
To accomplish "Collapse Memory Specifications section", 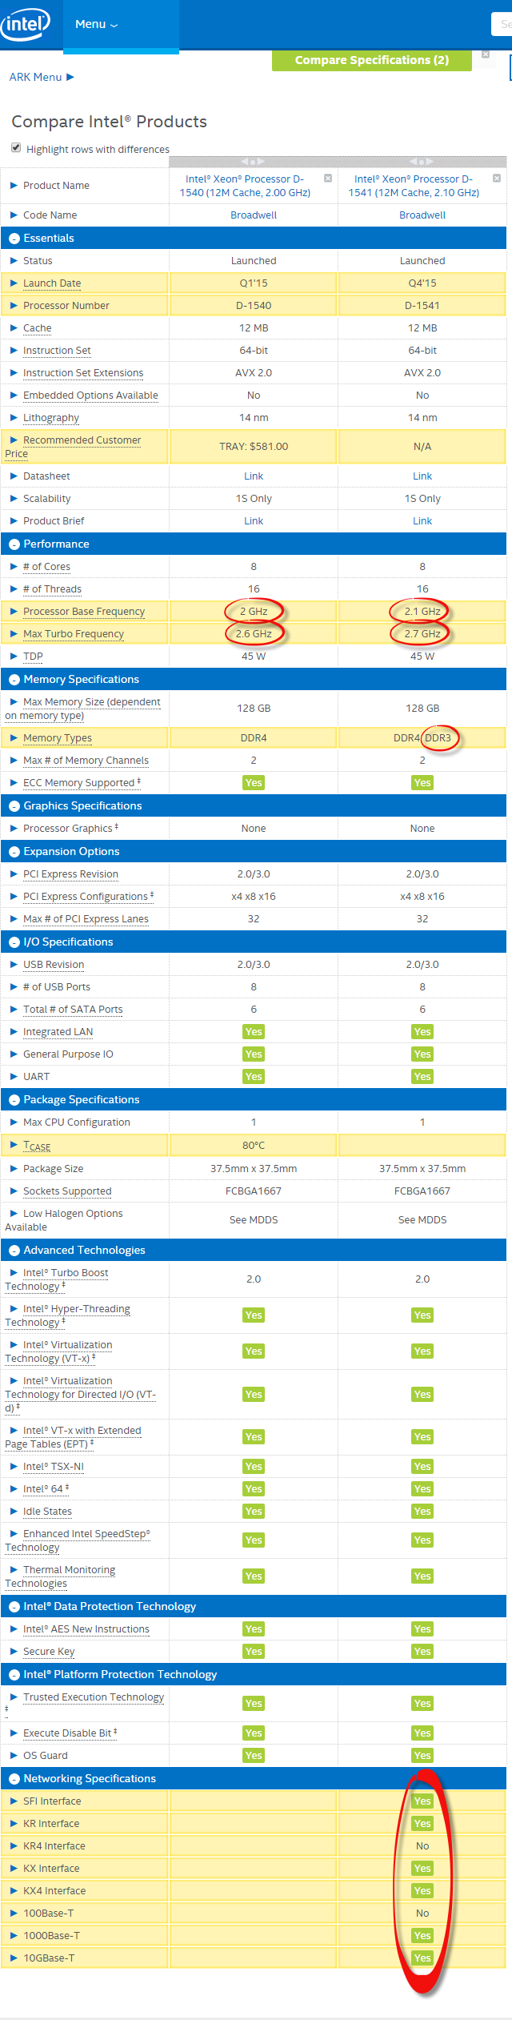I will pyautogui.click(x=14, y=680).
